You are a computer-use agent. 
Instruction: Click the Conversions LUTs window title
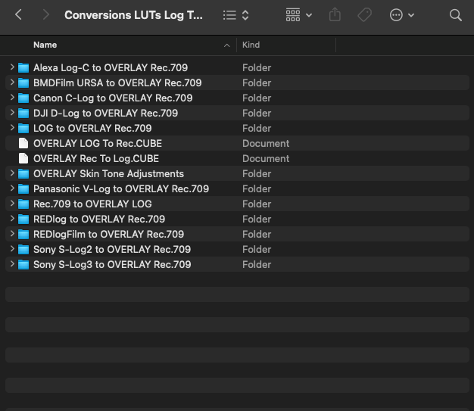[x=133, y=15]
